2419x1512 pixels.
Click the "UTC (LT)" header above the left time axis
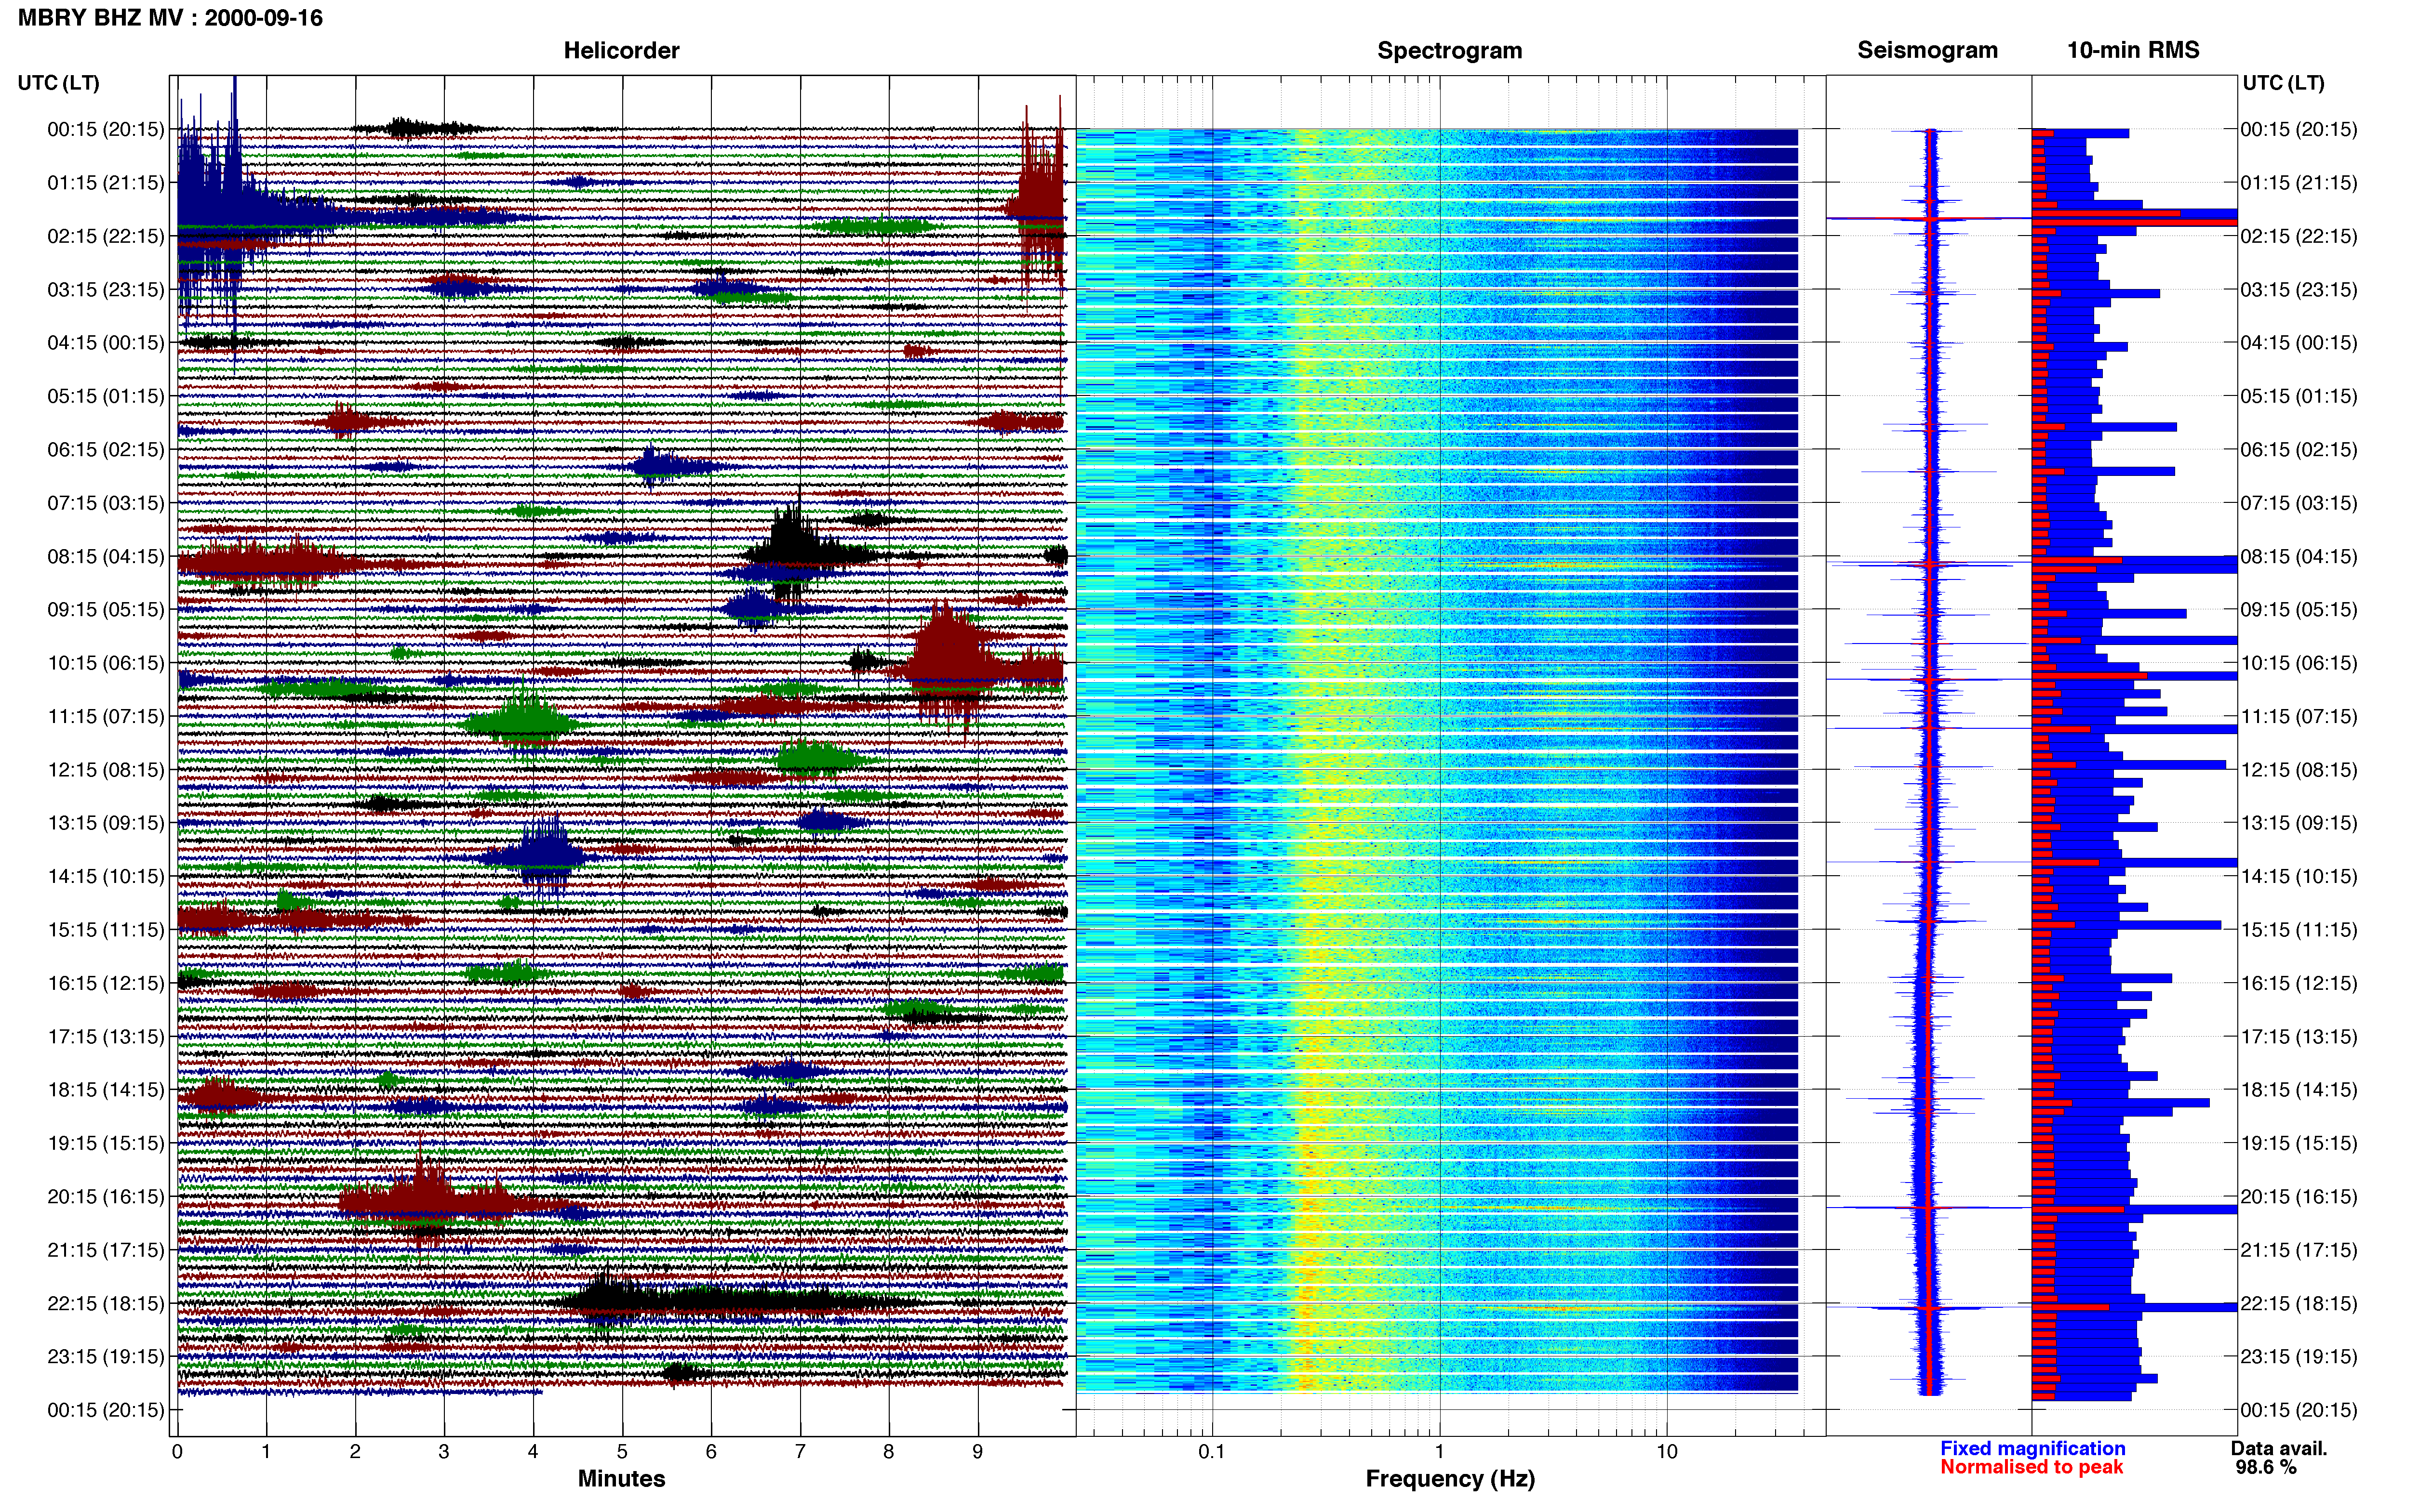(x=59, y=83)
